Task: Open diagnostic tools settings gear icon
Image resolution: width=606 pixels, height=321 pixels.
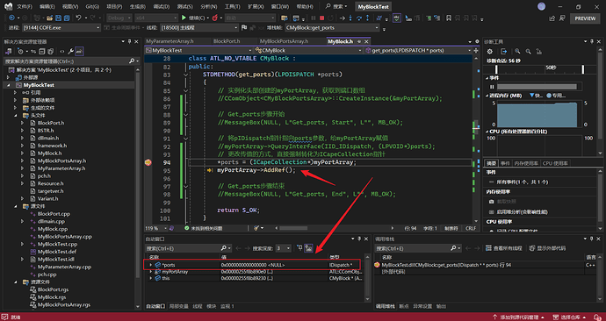Action: point(490,52)
